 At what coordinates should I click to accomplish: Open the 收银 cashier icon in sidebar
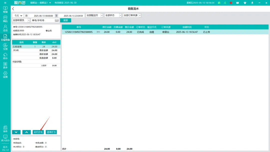tap(5, 9)
